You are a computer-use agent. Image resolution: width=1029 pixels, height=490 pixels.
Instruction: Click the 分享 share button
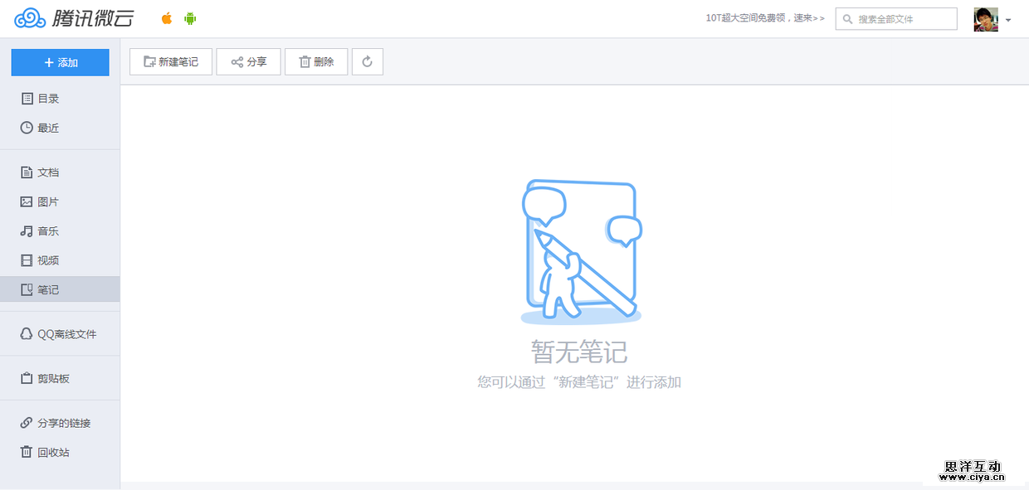(x=249, y=61)
